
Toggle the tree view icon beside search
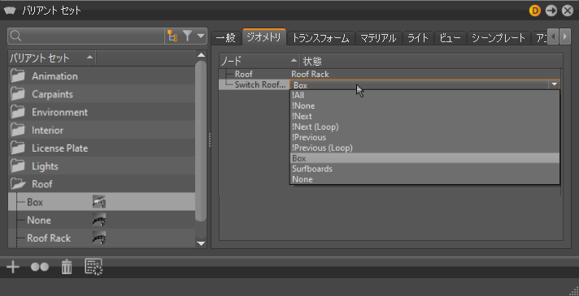tap(172, 36)
